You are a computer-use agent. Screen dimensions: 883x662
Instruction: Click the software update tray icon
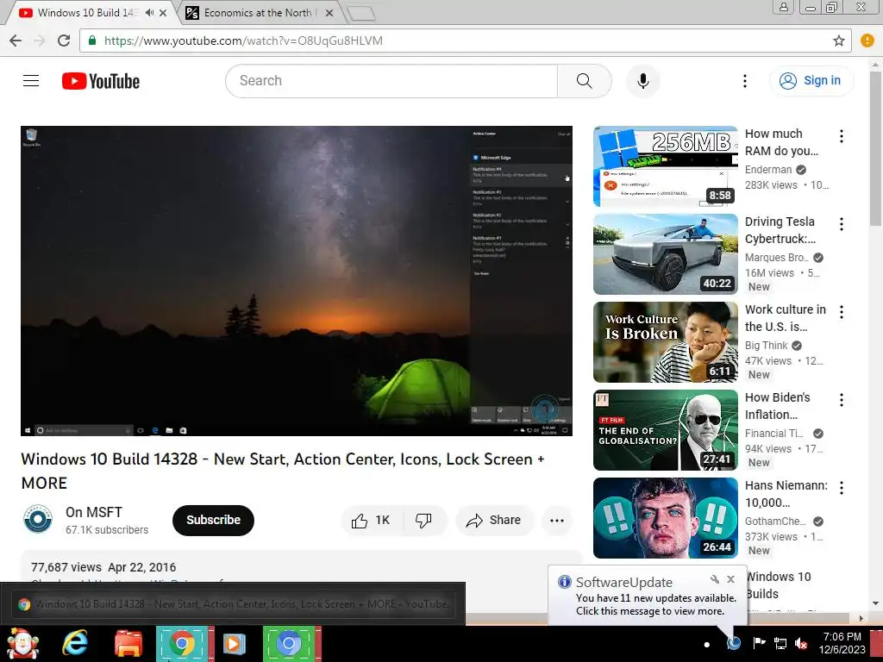click(x=733, y=641)
